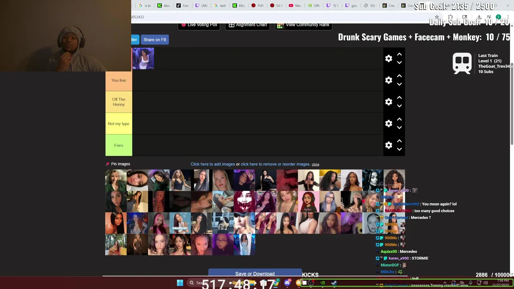Viewport: 514px width, 289px height.
Task: Move the topmost tier row down
Action: 399,63
